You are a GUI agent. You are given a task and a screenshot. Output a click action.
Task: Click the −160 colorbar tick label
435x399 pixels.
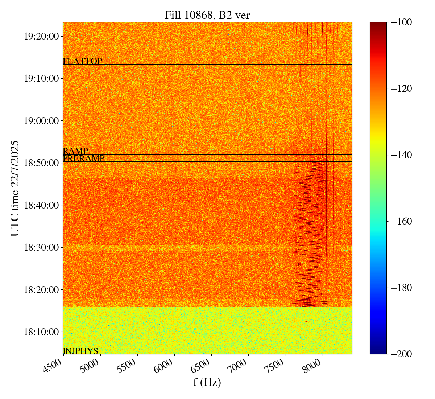pos(402,221)
